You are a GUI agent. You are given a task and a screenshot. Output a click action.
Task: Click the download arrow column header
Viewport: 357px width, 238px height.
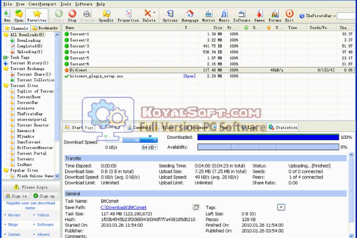point(246,28)
